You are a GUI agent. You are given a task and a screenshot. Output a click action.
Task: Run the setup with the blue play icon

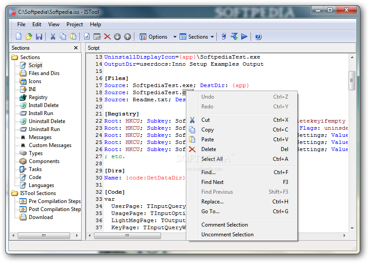244,36
